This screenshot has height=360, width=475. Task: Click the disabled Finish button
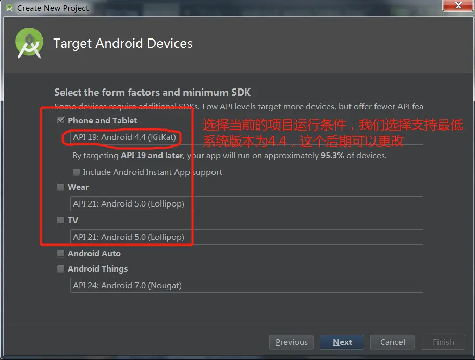pyautogui.click(x=443, y=342)
